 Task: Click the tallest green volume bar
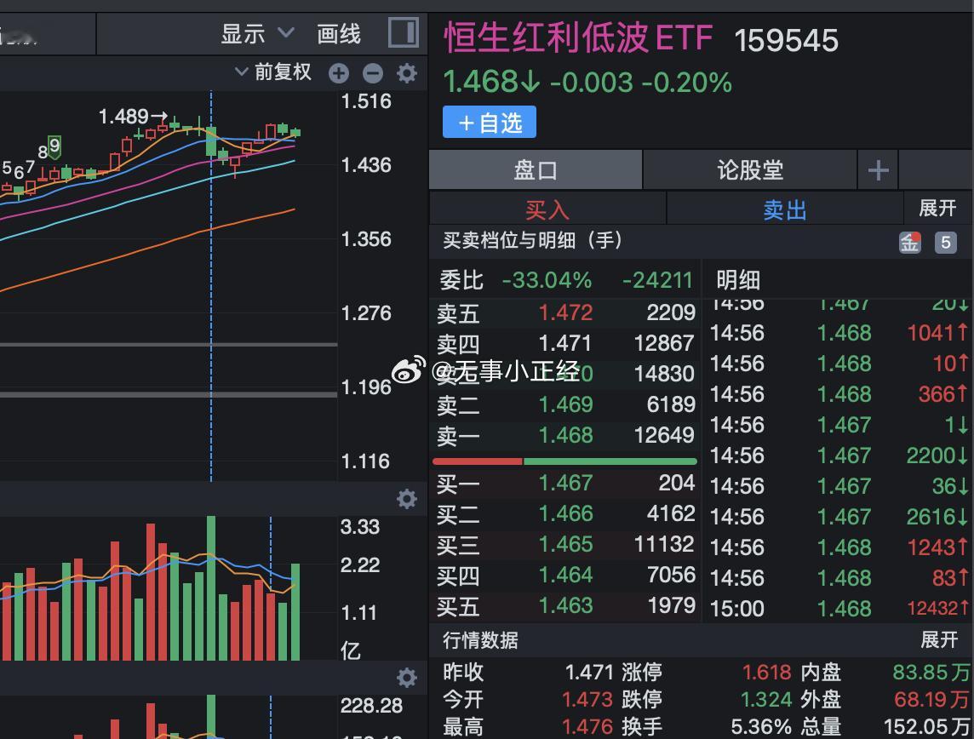211,587
